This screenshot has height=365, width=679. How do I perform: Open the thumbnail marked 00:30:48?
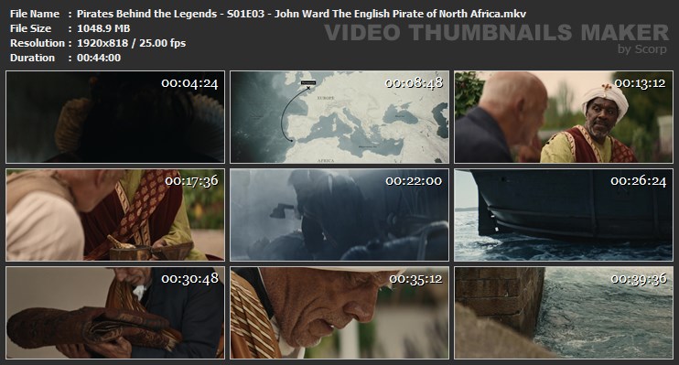115,313
